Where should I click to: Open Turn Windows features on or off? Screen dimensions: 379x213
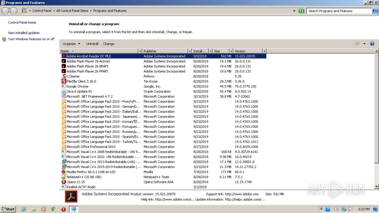click(31, 39)
